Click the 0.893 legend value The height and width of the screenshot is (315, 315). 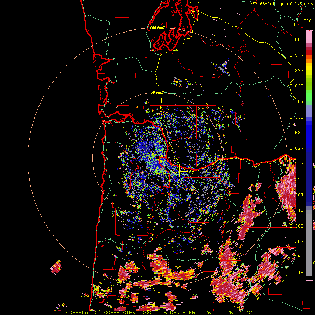tap(296, 70)
